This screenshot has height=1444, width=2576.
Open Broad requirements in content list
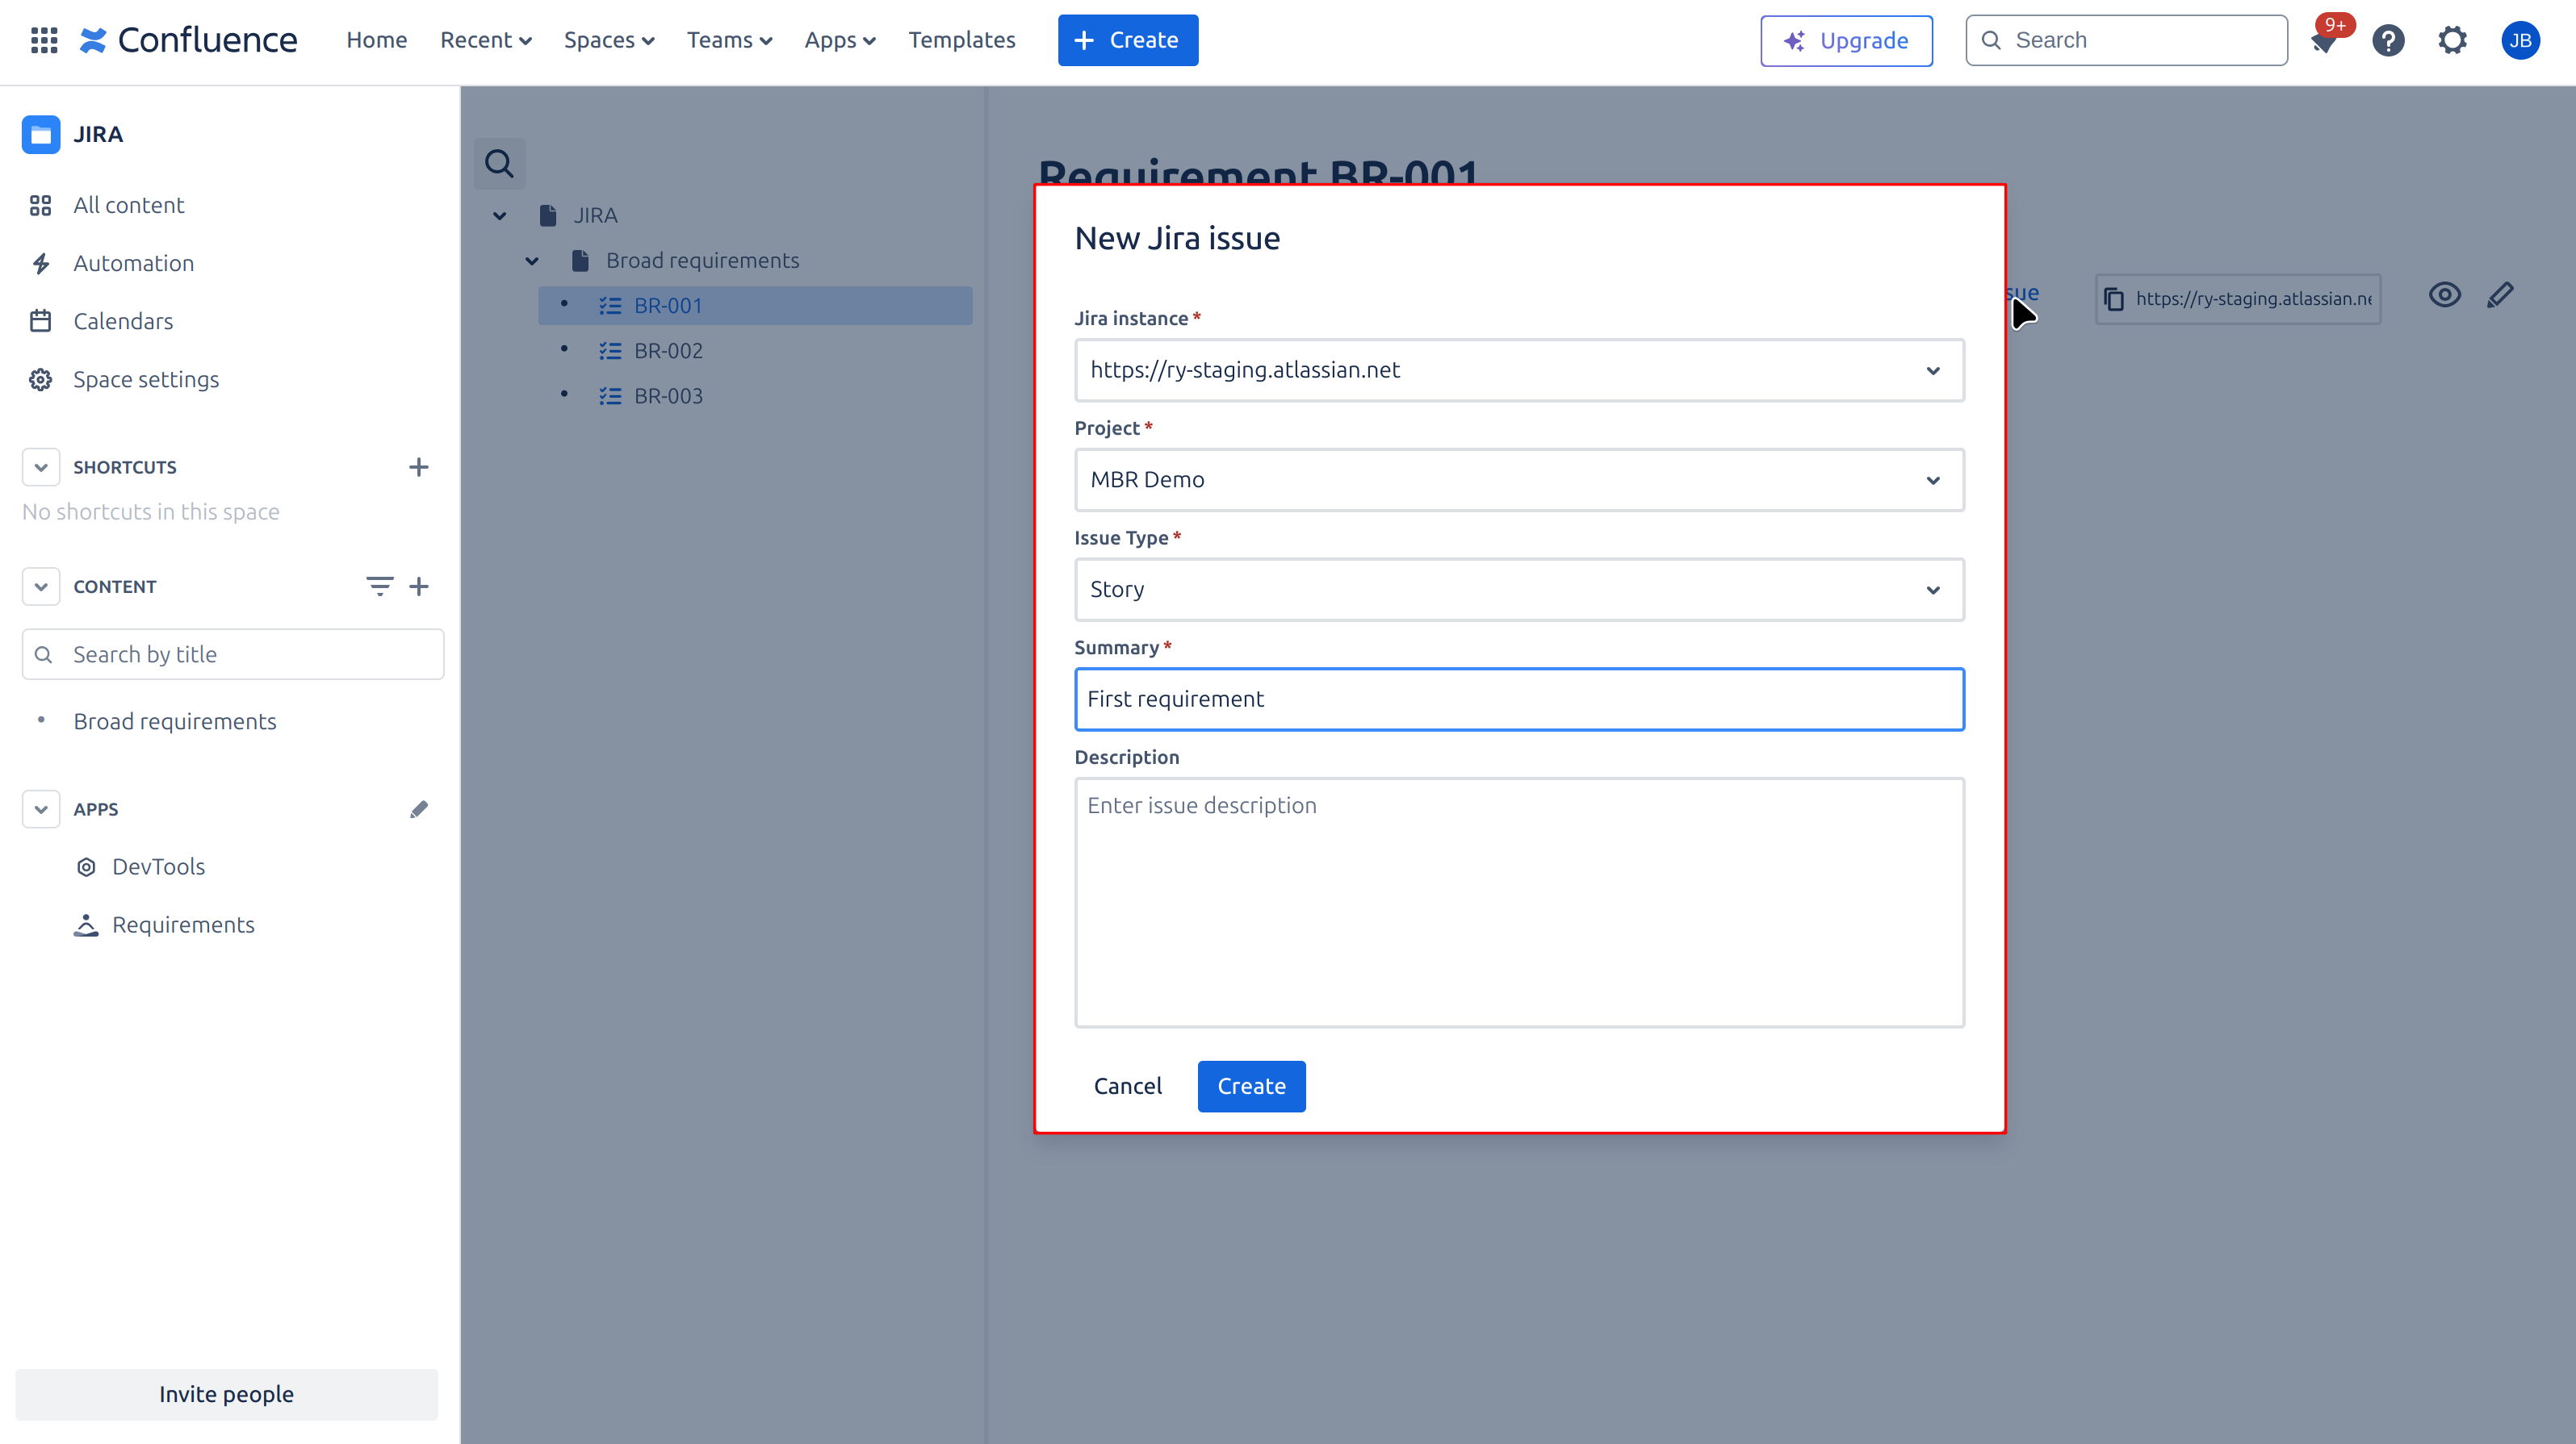[x=174, y=721]
